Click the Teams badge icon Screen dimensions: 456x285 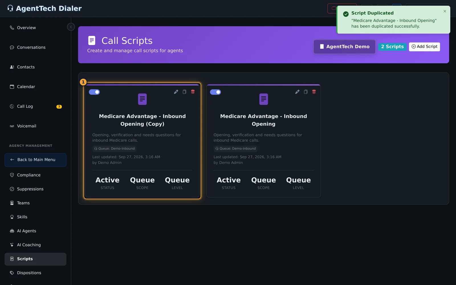point(12,203)
